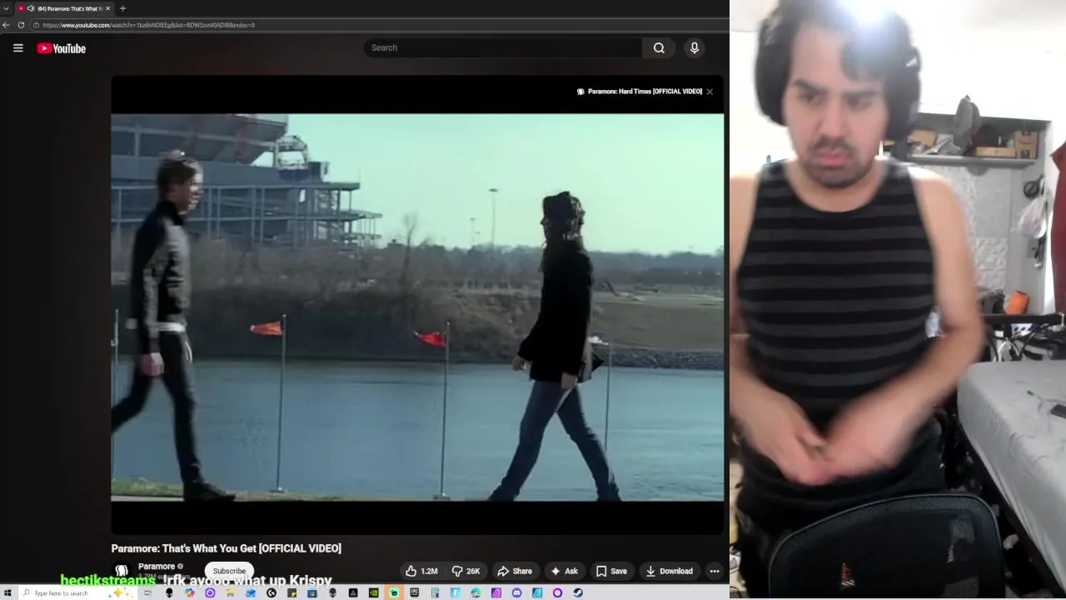
Task: Open Steam from the taskbar
Action: click(578, 592)
